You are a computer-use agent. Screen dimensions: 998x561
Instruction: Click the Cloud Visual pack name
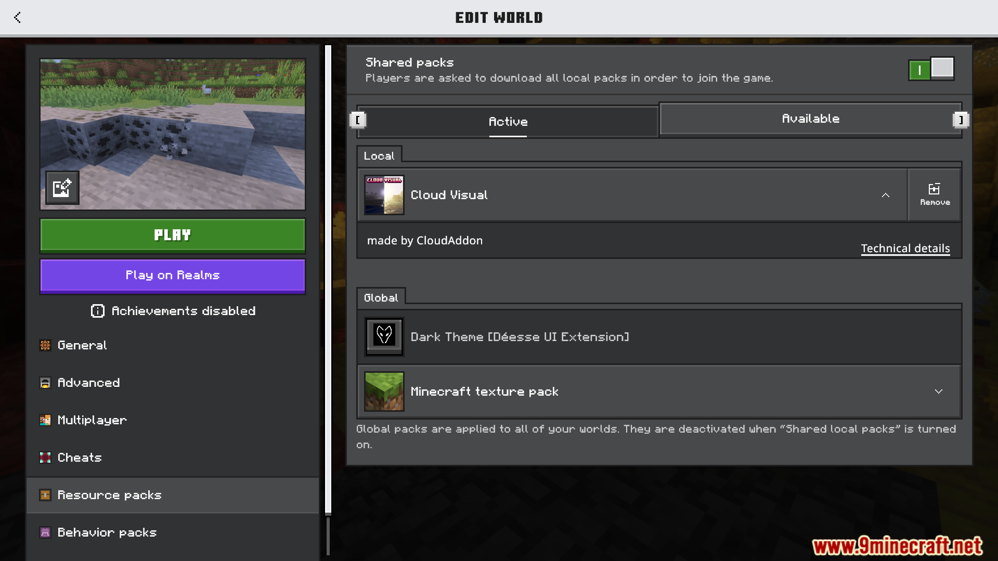click(x=449, y=195)
